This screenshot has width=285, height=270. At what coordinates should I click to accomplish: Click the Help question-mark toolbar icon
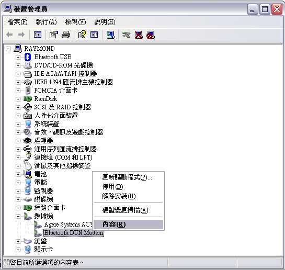82,35
